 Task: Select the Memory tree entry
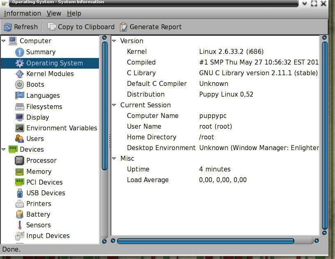(39, 172)
